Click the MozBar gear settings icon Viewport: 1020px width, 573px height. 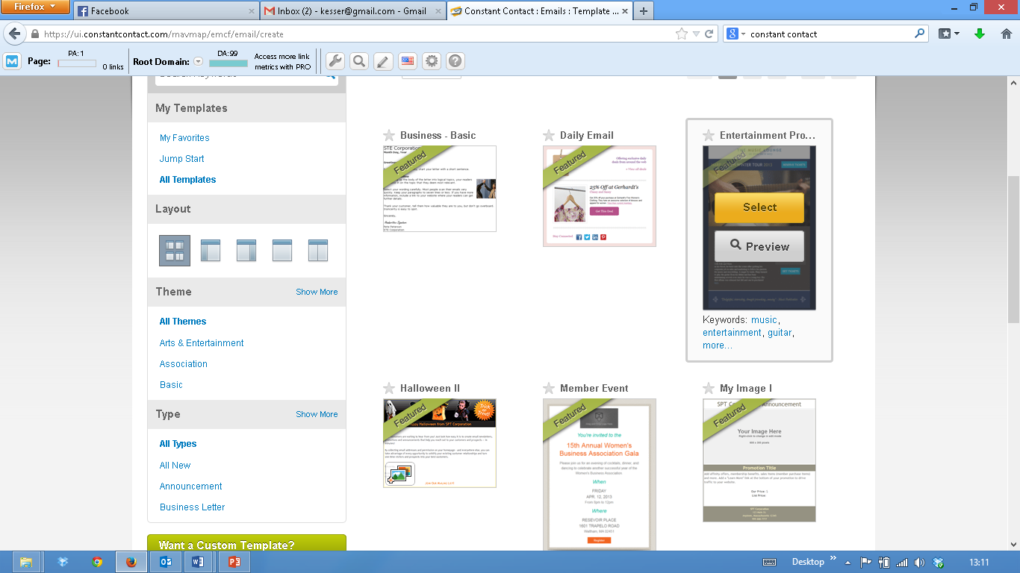[x=432, y=61]
